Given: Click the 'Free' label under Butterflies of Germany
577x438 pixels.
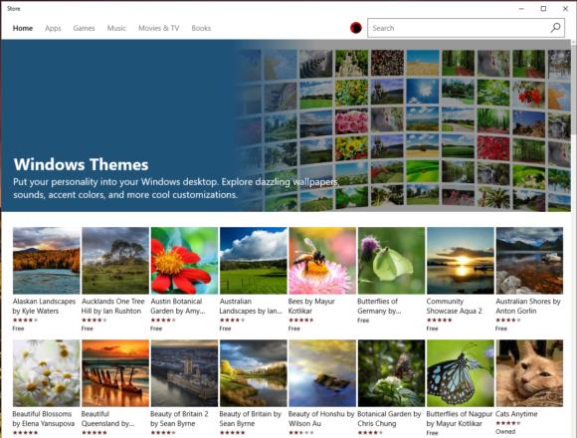Looking at the screenshot, I should pos(363,321).
